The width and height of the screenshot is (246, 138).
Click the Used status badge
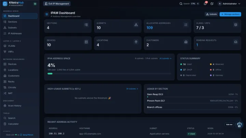[x=191, y=134]
